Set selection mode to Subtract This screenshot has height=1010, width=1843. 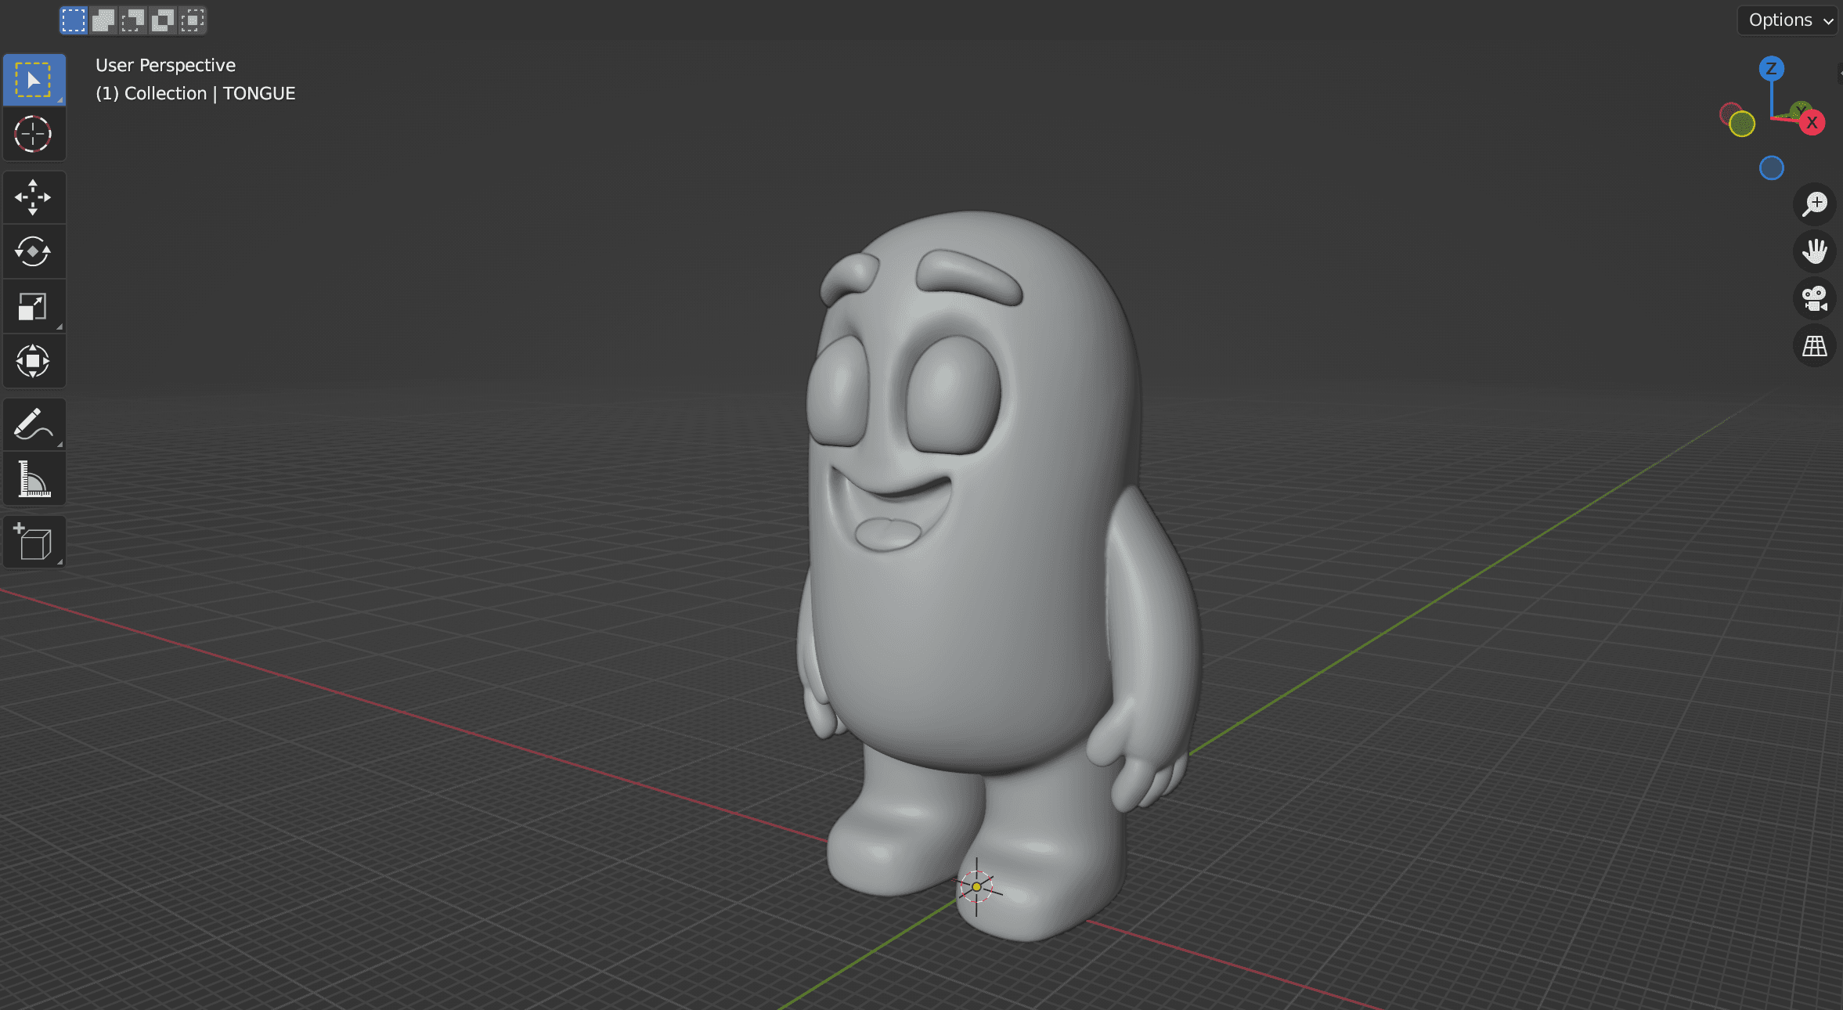click(133, 20)
